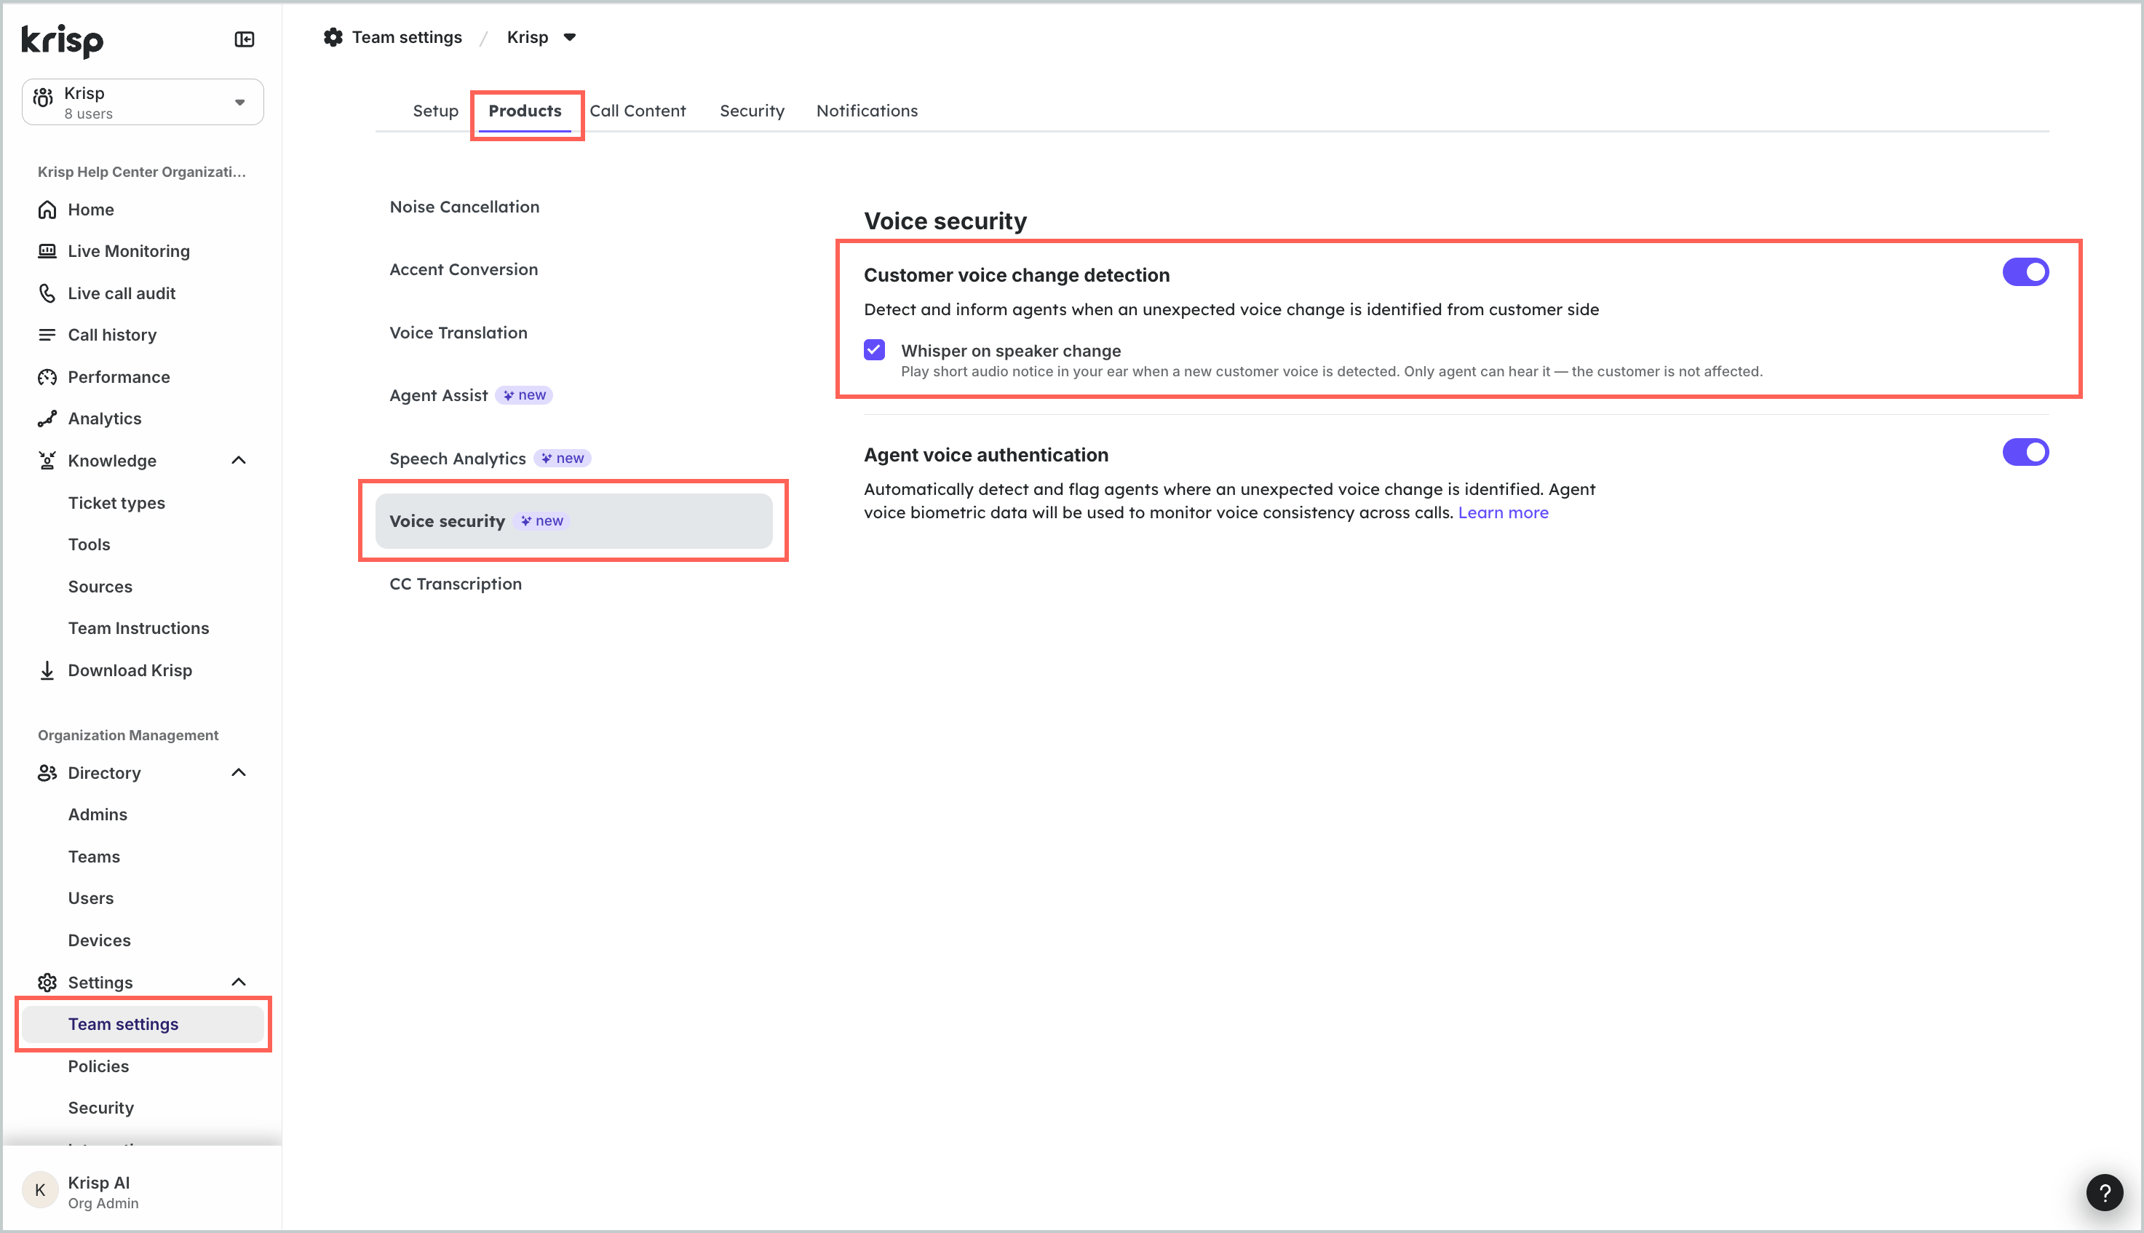The height and width of the screenshot is (1233, 2144).
Task: Click the Team settings gear icon in breadcrumb
Action: (x=333, y=37)
